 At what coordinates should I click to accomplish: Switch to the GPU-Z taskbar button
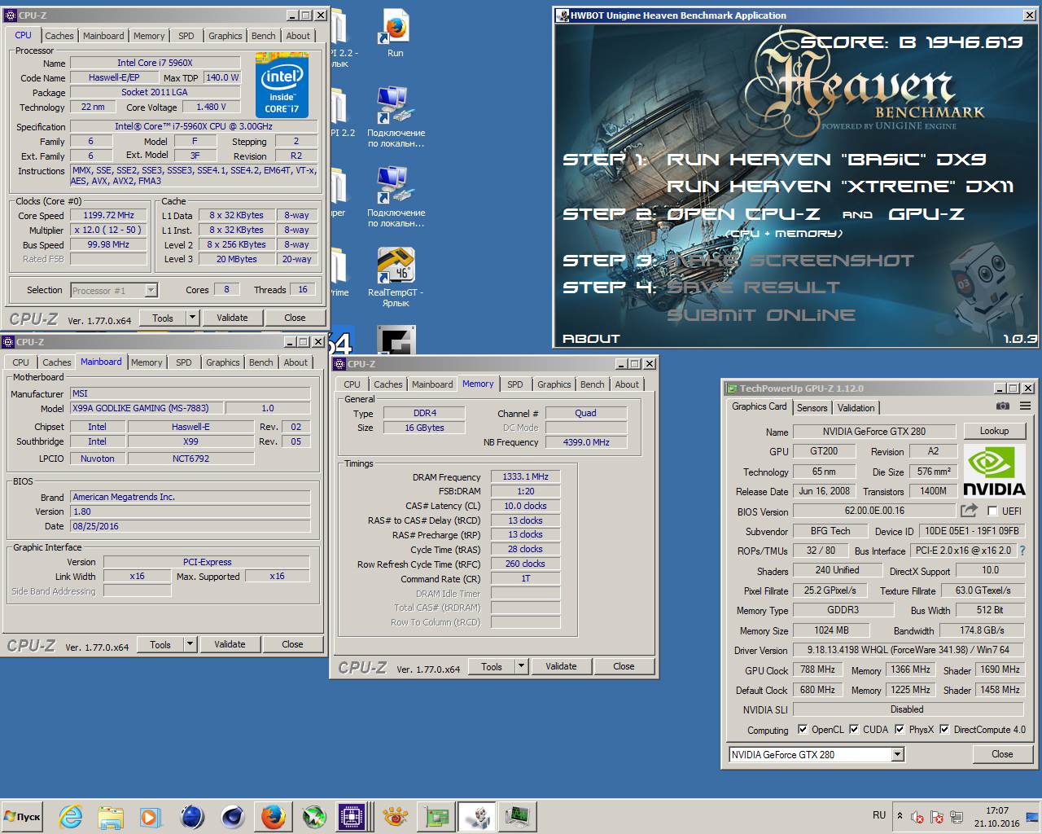point(437,816)
